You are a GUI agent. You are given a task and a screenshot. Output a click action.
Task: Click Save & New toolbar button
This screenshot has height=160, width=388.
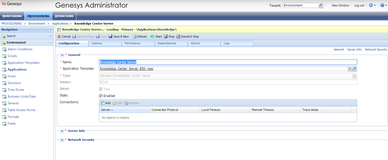point(119,36)
